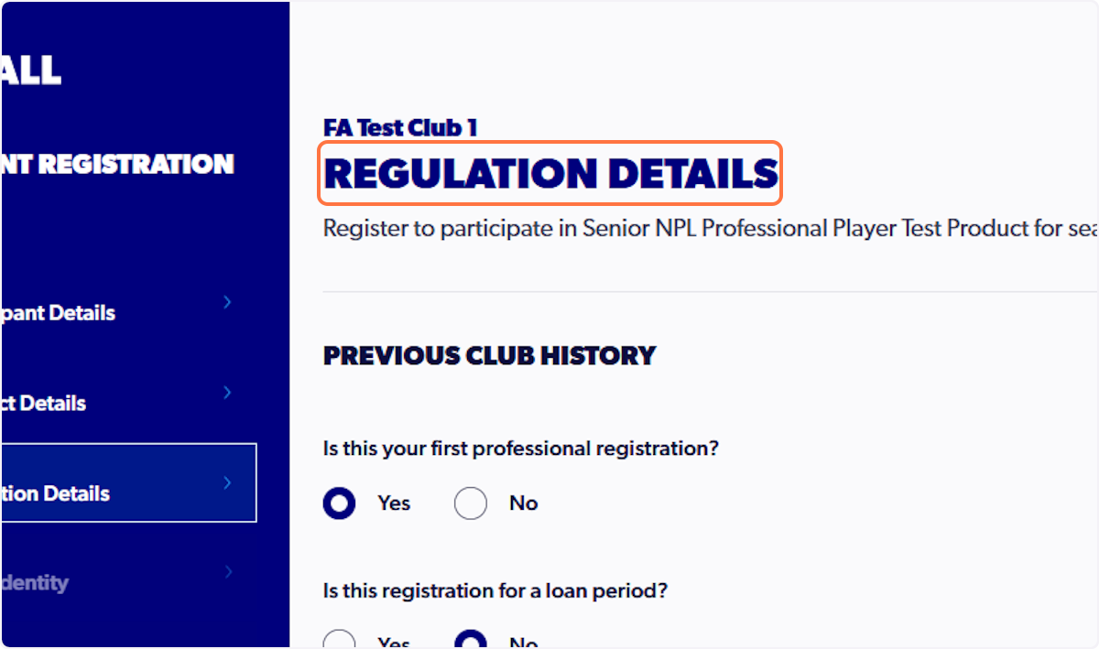
Task: Click the PREVIOUS CLUB HISTORY section heading
Action: (489, 355)
